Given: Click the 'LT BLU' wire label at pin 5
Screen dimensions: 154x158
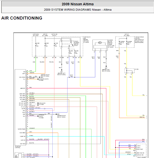Looking at the screenshot, I should tap(31, 135).
